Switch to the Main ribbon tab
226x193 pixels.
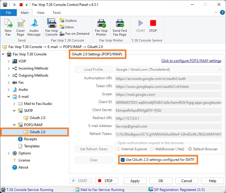coord(25,13)
